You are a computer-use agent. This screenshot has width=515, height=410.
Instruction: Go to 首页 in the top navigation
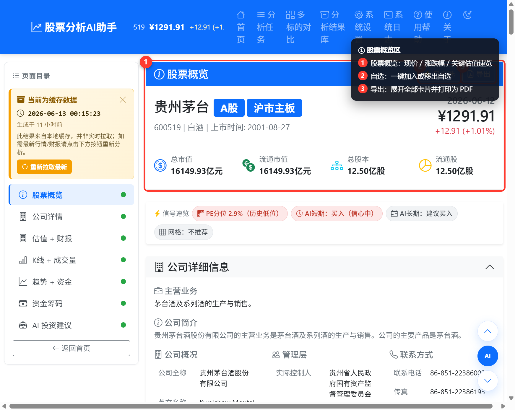point(241,27)
